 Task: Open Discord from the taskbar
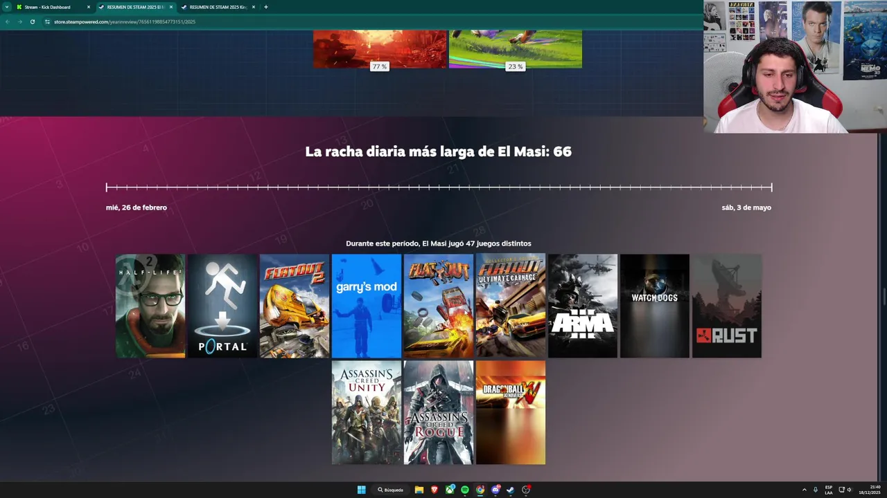pos(495,490)
